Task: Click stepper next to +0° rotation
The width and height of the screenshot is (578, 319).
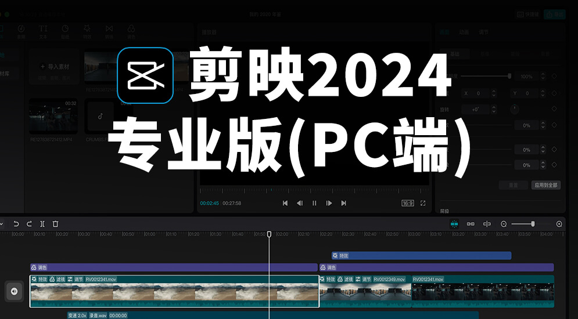Action: (x=494, y=109)
